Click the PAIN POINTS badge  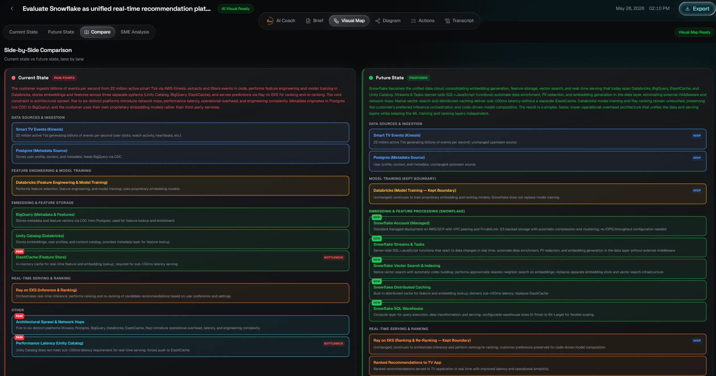click(x=64, y=78)
